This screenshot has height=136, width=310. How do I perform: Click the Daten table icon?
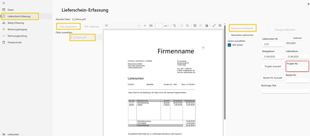4,10
